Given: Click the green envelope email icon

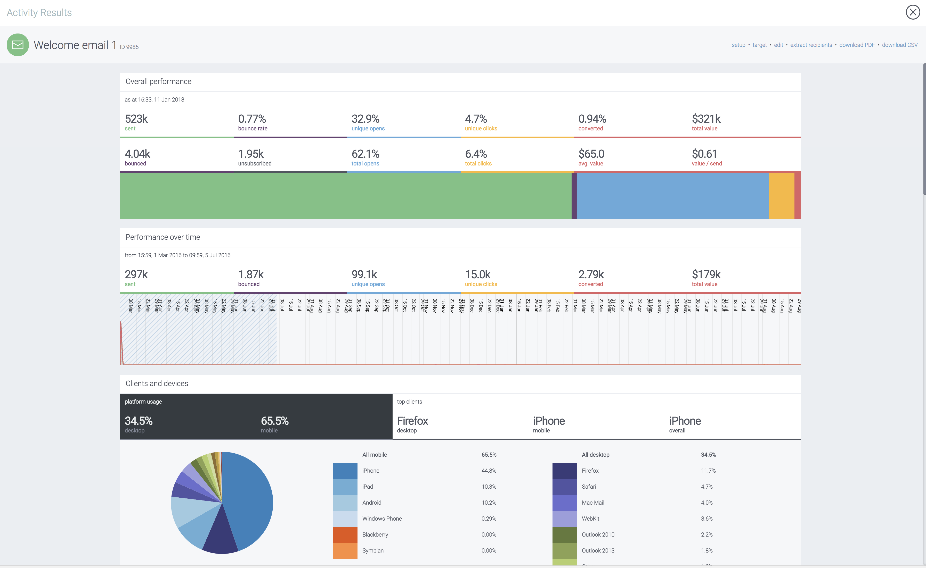Looking at the screenshot, I should point(18,45).
